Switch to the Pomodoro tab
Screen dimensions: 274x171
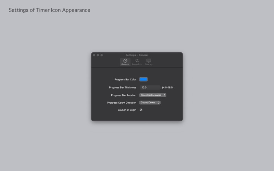coord(137,62)
